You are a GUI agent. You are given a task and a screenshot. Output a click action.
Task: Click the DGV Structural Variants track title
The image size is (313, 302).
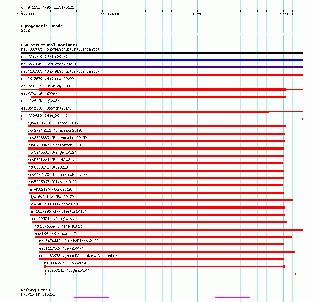click(49, 45)
